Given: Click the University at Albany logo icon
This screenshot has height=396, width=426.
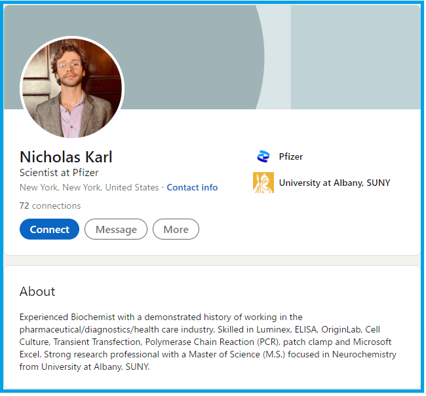Looking at the screenshot, I should [x=263, y=183].
